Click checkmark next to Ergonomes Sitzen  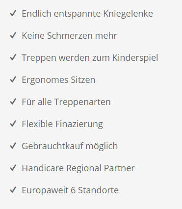point(13,79)
